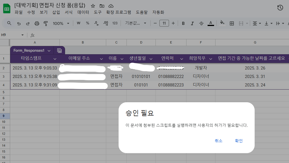The image size is (289, 163).
Task: Open the font family dropdown
Action: point(136,23)
